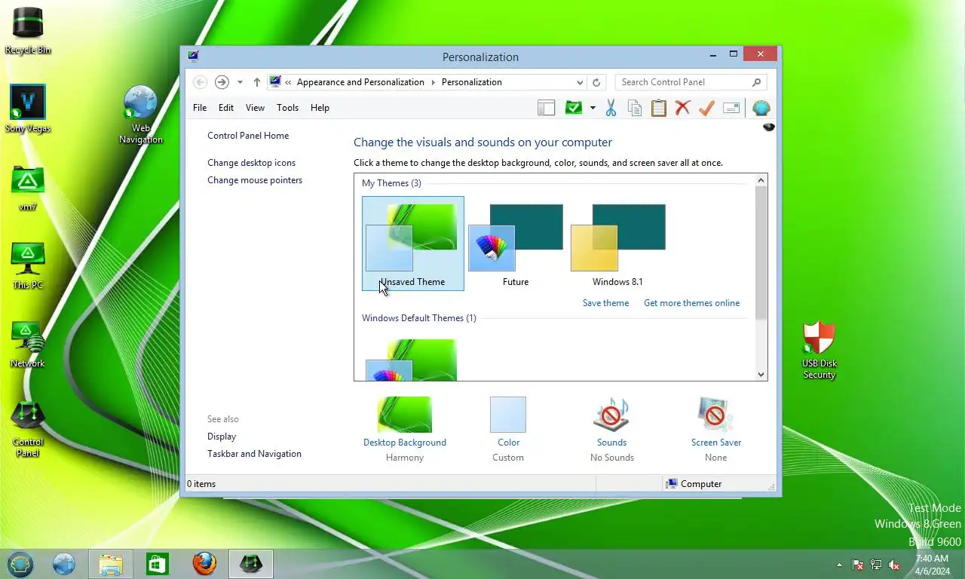The image size is (965, 579).
Task: Open Display under See also
Action: [222, 437]
